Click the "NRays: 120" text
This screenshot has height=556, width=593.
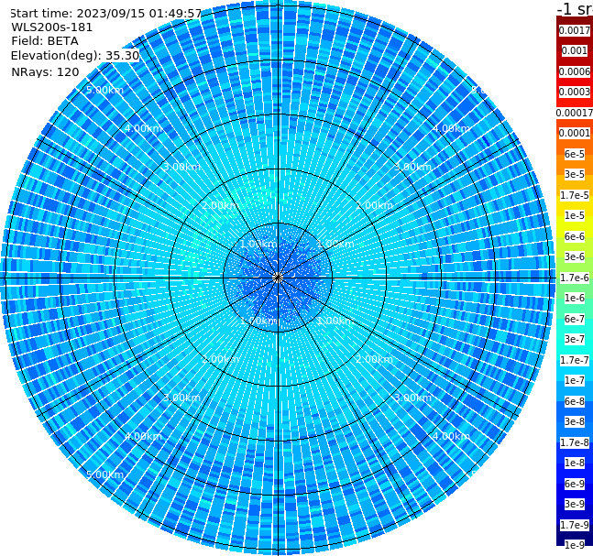(45, 71)
